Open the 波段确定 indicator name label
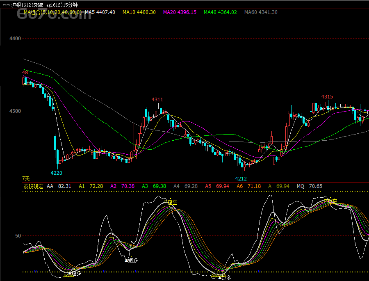The width and height of the screenshot is (369, 281). [33, 186]
